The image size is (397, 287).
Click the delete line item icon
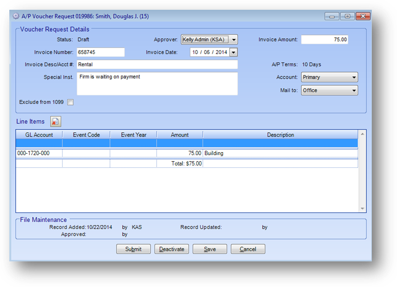(56, 122)
